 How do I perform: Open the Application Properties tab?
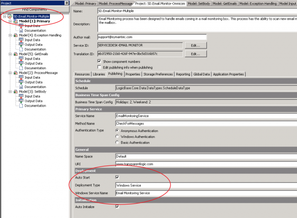click(229, 74)
